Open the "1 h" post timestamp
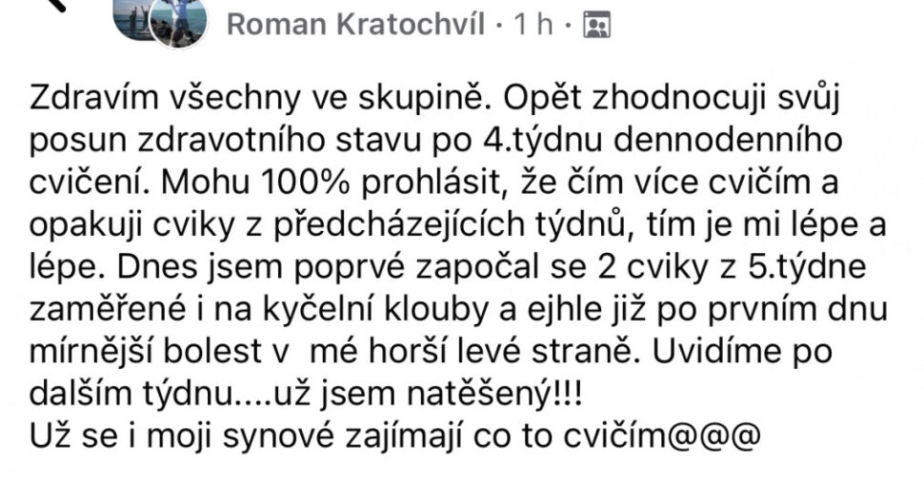The width and height of the screenshot is (924, 484). click(x=533, y=25)
